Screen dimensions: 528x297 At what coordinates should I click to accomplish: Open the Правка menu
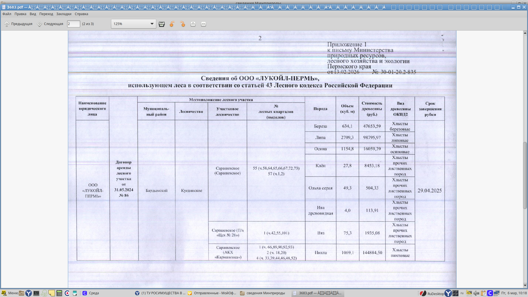click(20, 14)
